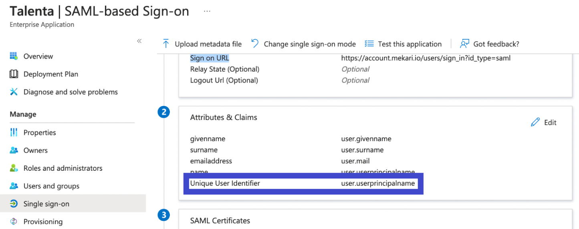The width and height of the screenshot is (579, 229).
Task: Click the user.givenname value
Action: (x=366, y=139)
